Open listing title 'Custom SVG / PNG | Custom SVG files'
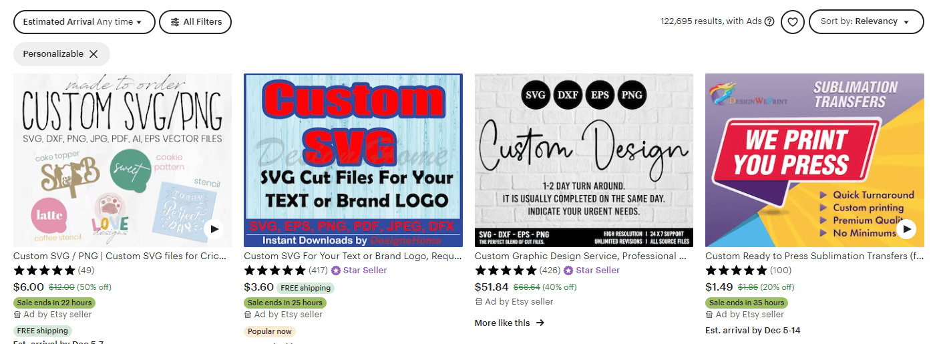Screen dimensions: 939x344 [120, 256]
